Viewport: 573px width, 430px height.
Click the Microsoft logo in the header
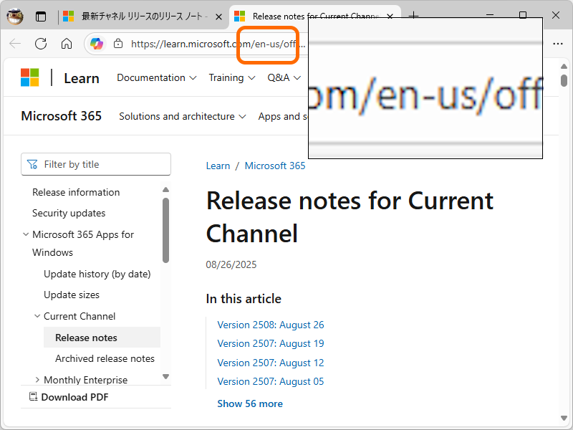click(30, 77)
